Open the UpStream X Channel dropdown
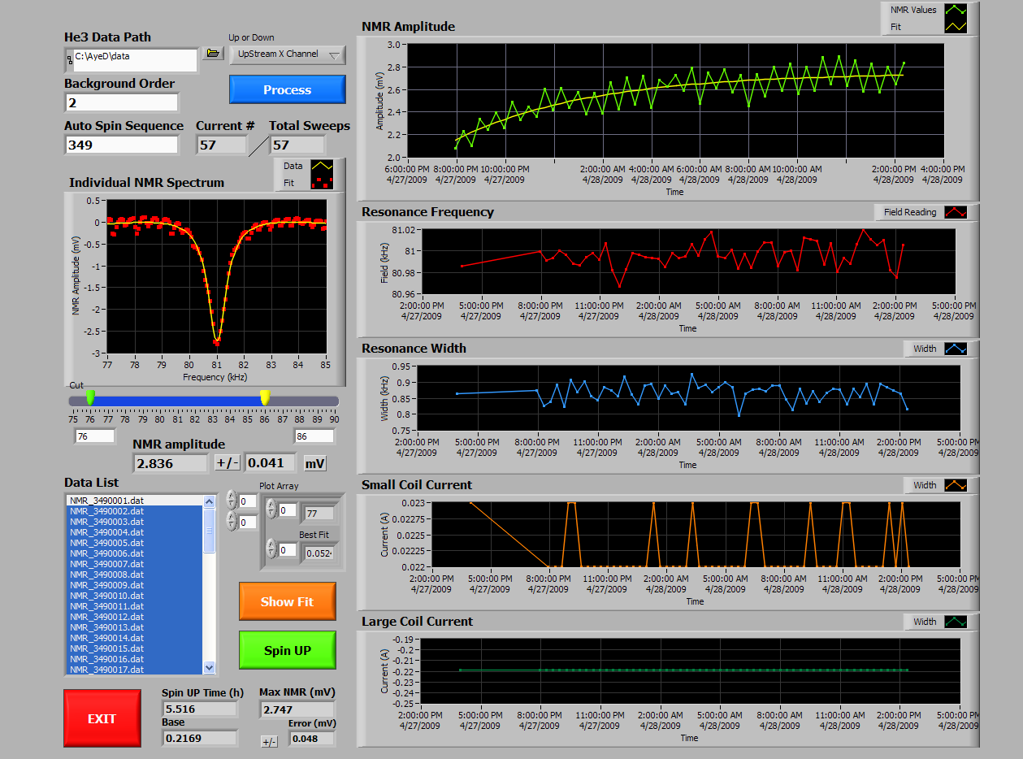 [288, 54]
